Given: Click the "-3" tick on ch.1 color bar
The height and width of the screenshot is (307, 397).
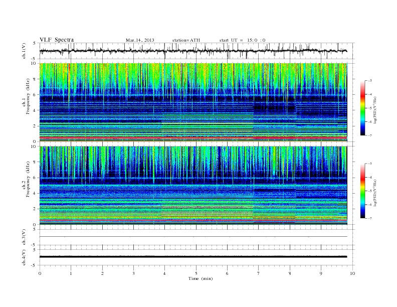Looking at the screenshot, I should [369, 81].
